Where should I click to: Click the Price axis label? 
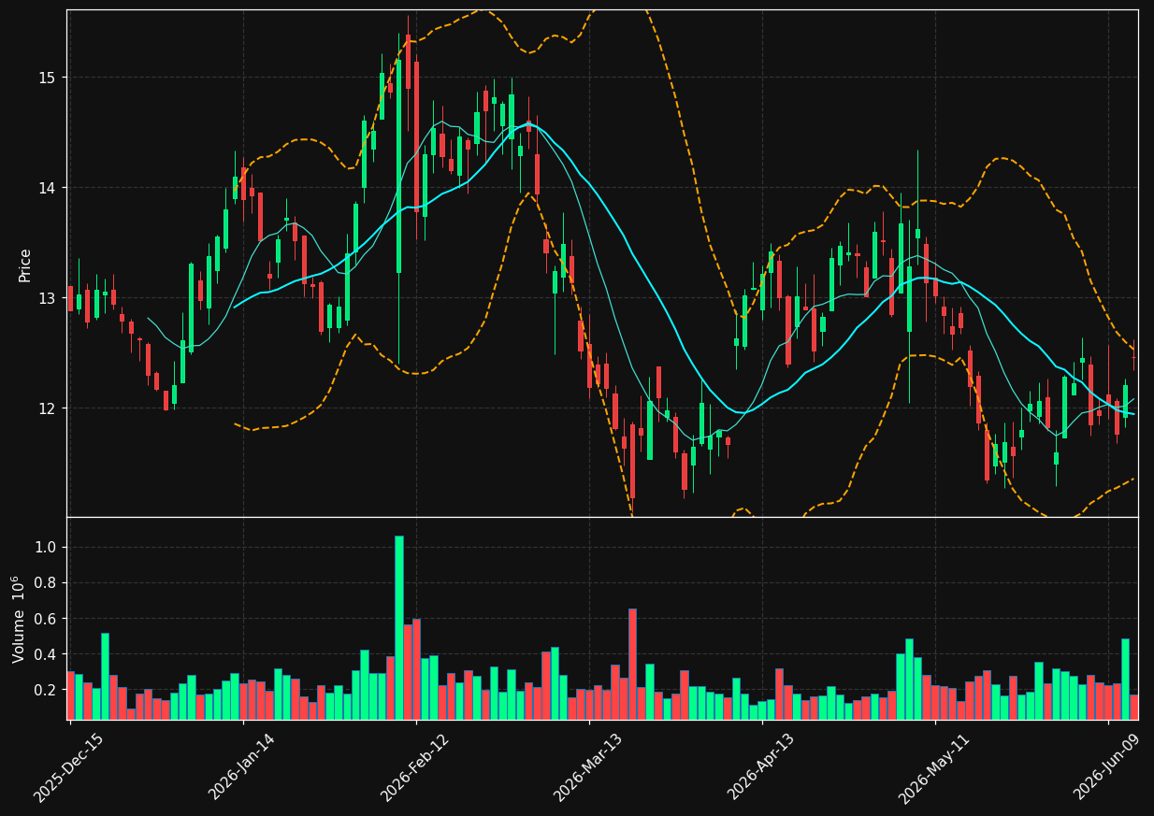25,265
